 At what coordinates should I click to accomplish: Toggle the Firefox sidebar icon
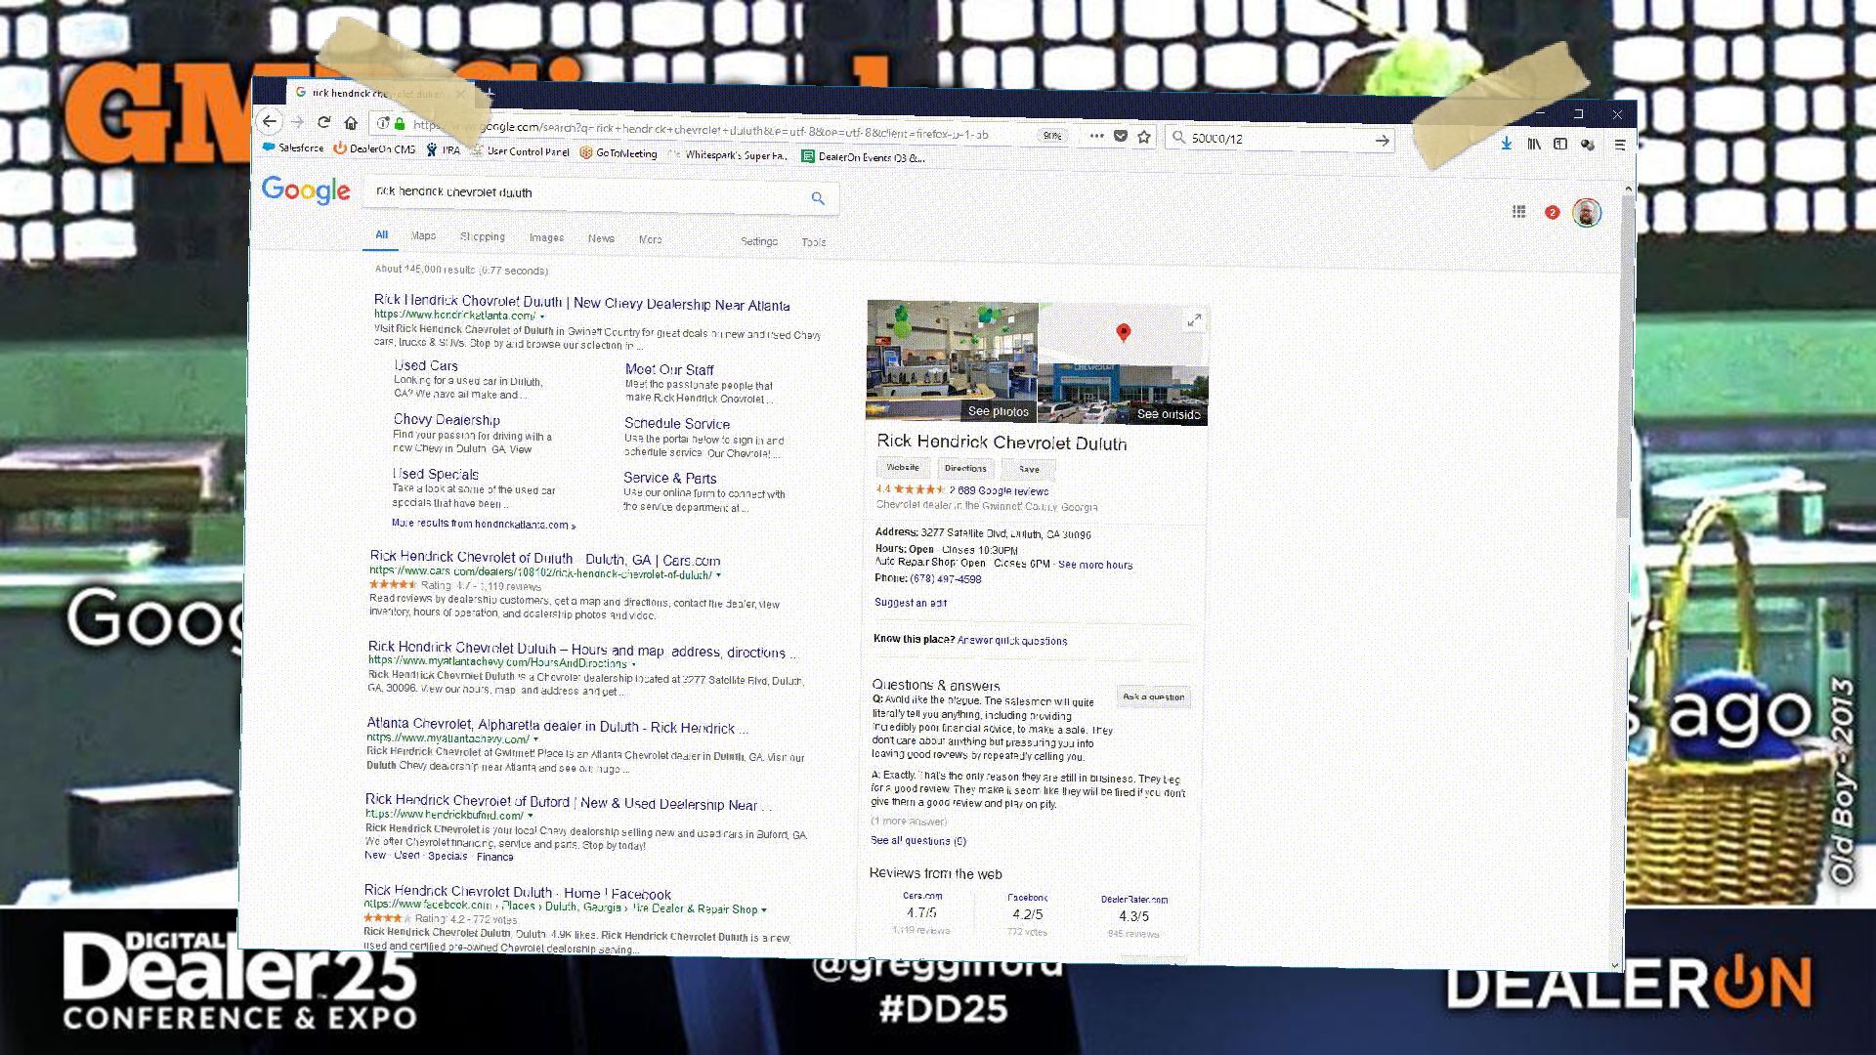point(1560,144)
